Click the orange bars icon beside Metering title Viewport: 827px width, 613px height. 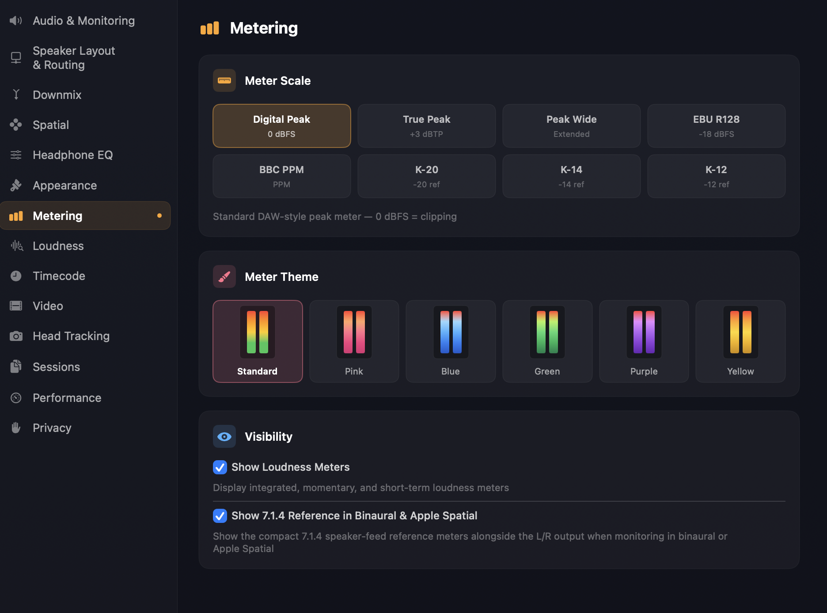click(210, 28)
